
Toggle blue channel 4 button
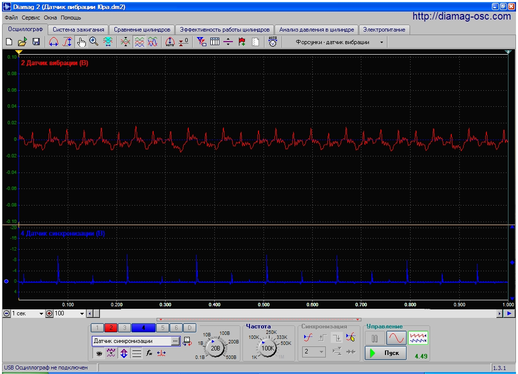144,328
